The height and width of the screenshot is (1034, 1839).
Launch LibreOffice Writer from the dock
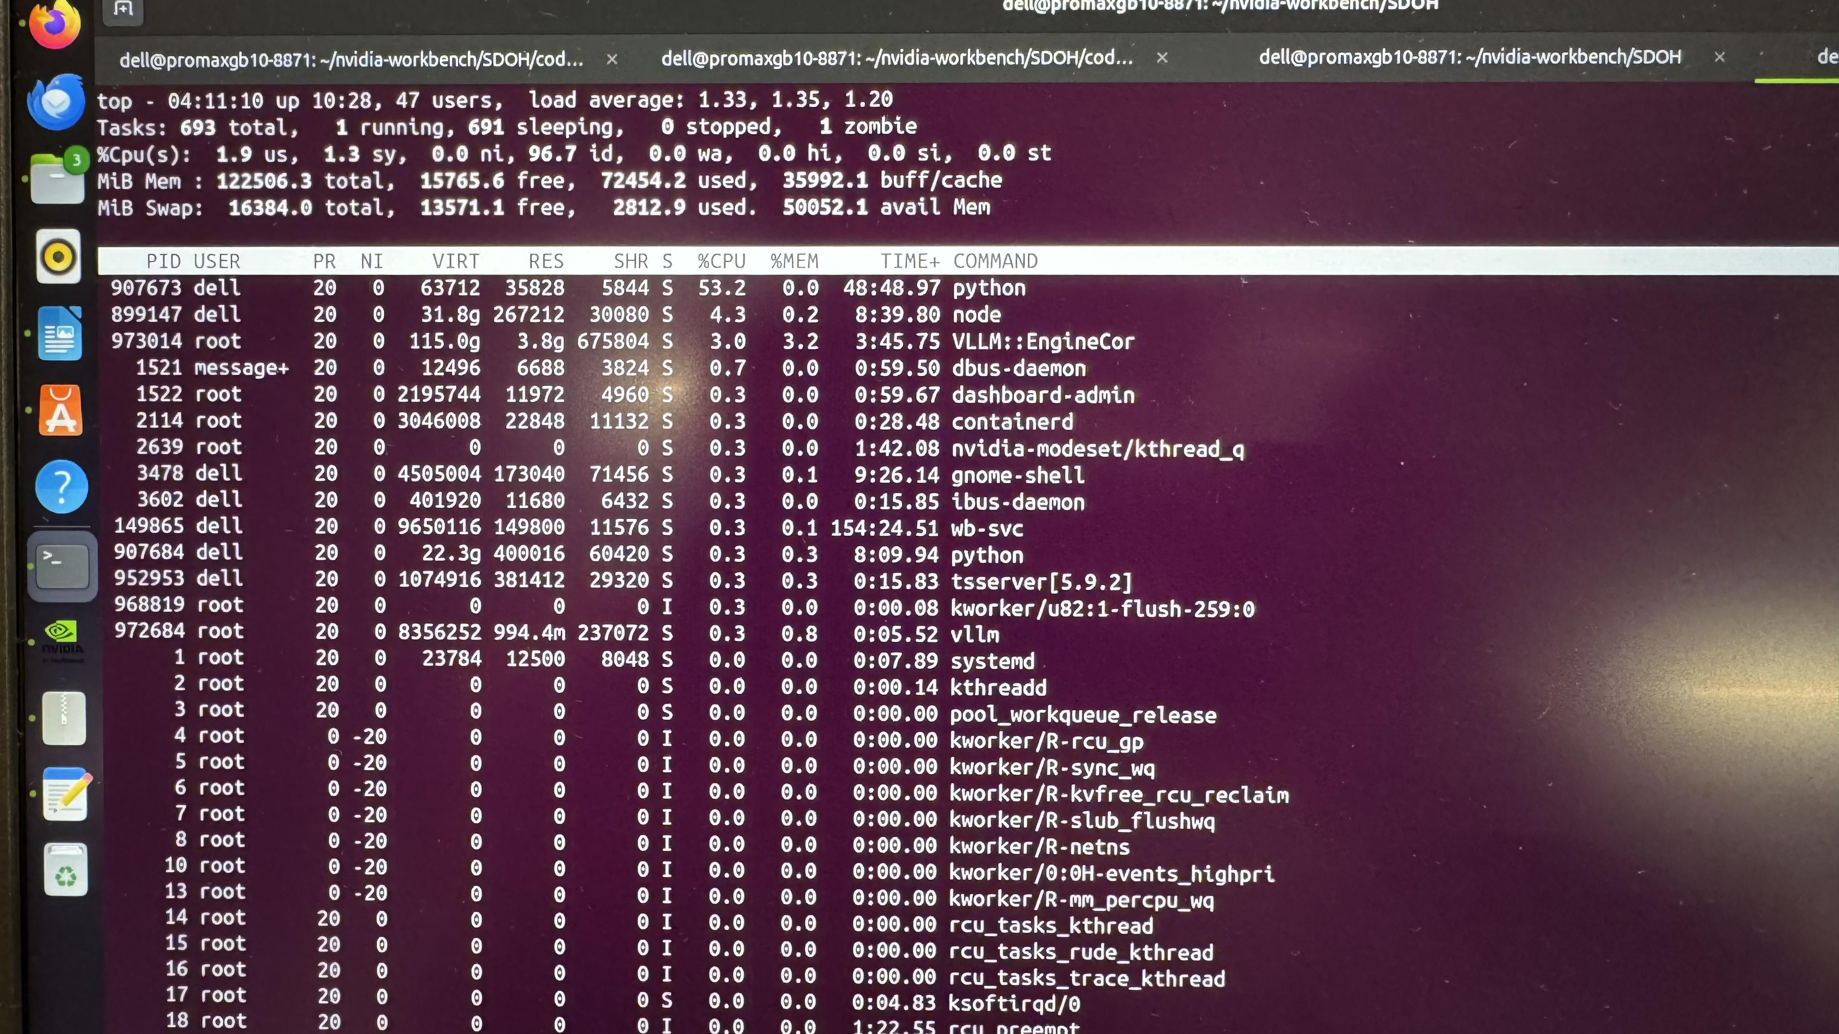pyautogui.click(x=59, y=333)
